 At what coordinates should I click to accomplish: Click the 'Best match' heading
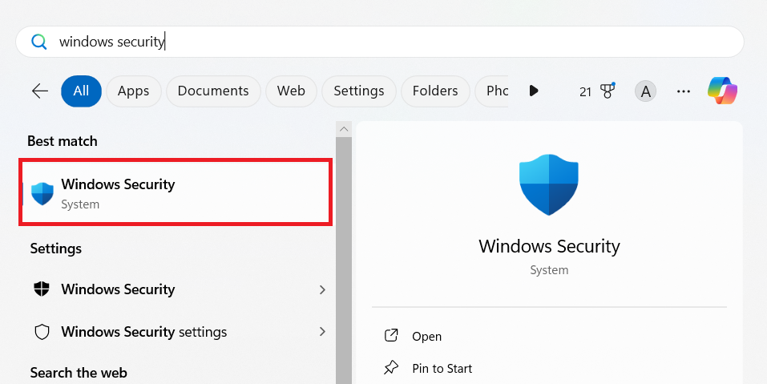pyautogui.click(x=63, y=141)
